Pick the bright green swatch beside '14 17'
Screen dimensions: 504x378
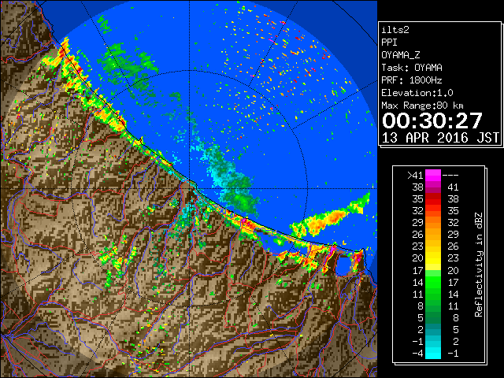click(x=433, y=282)
